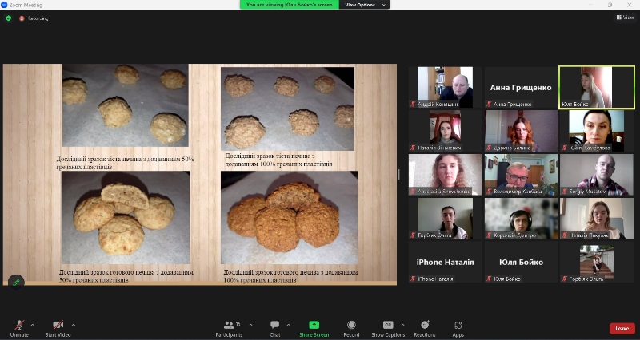The width and height of the screenshot is (640, 340).
Task: Select Наталія Пакуляк's video tile
Action: pos(596,218)
